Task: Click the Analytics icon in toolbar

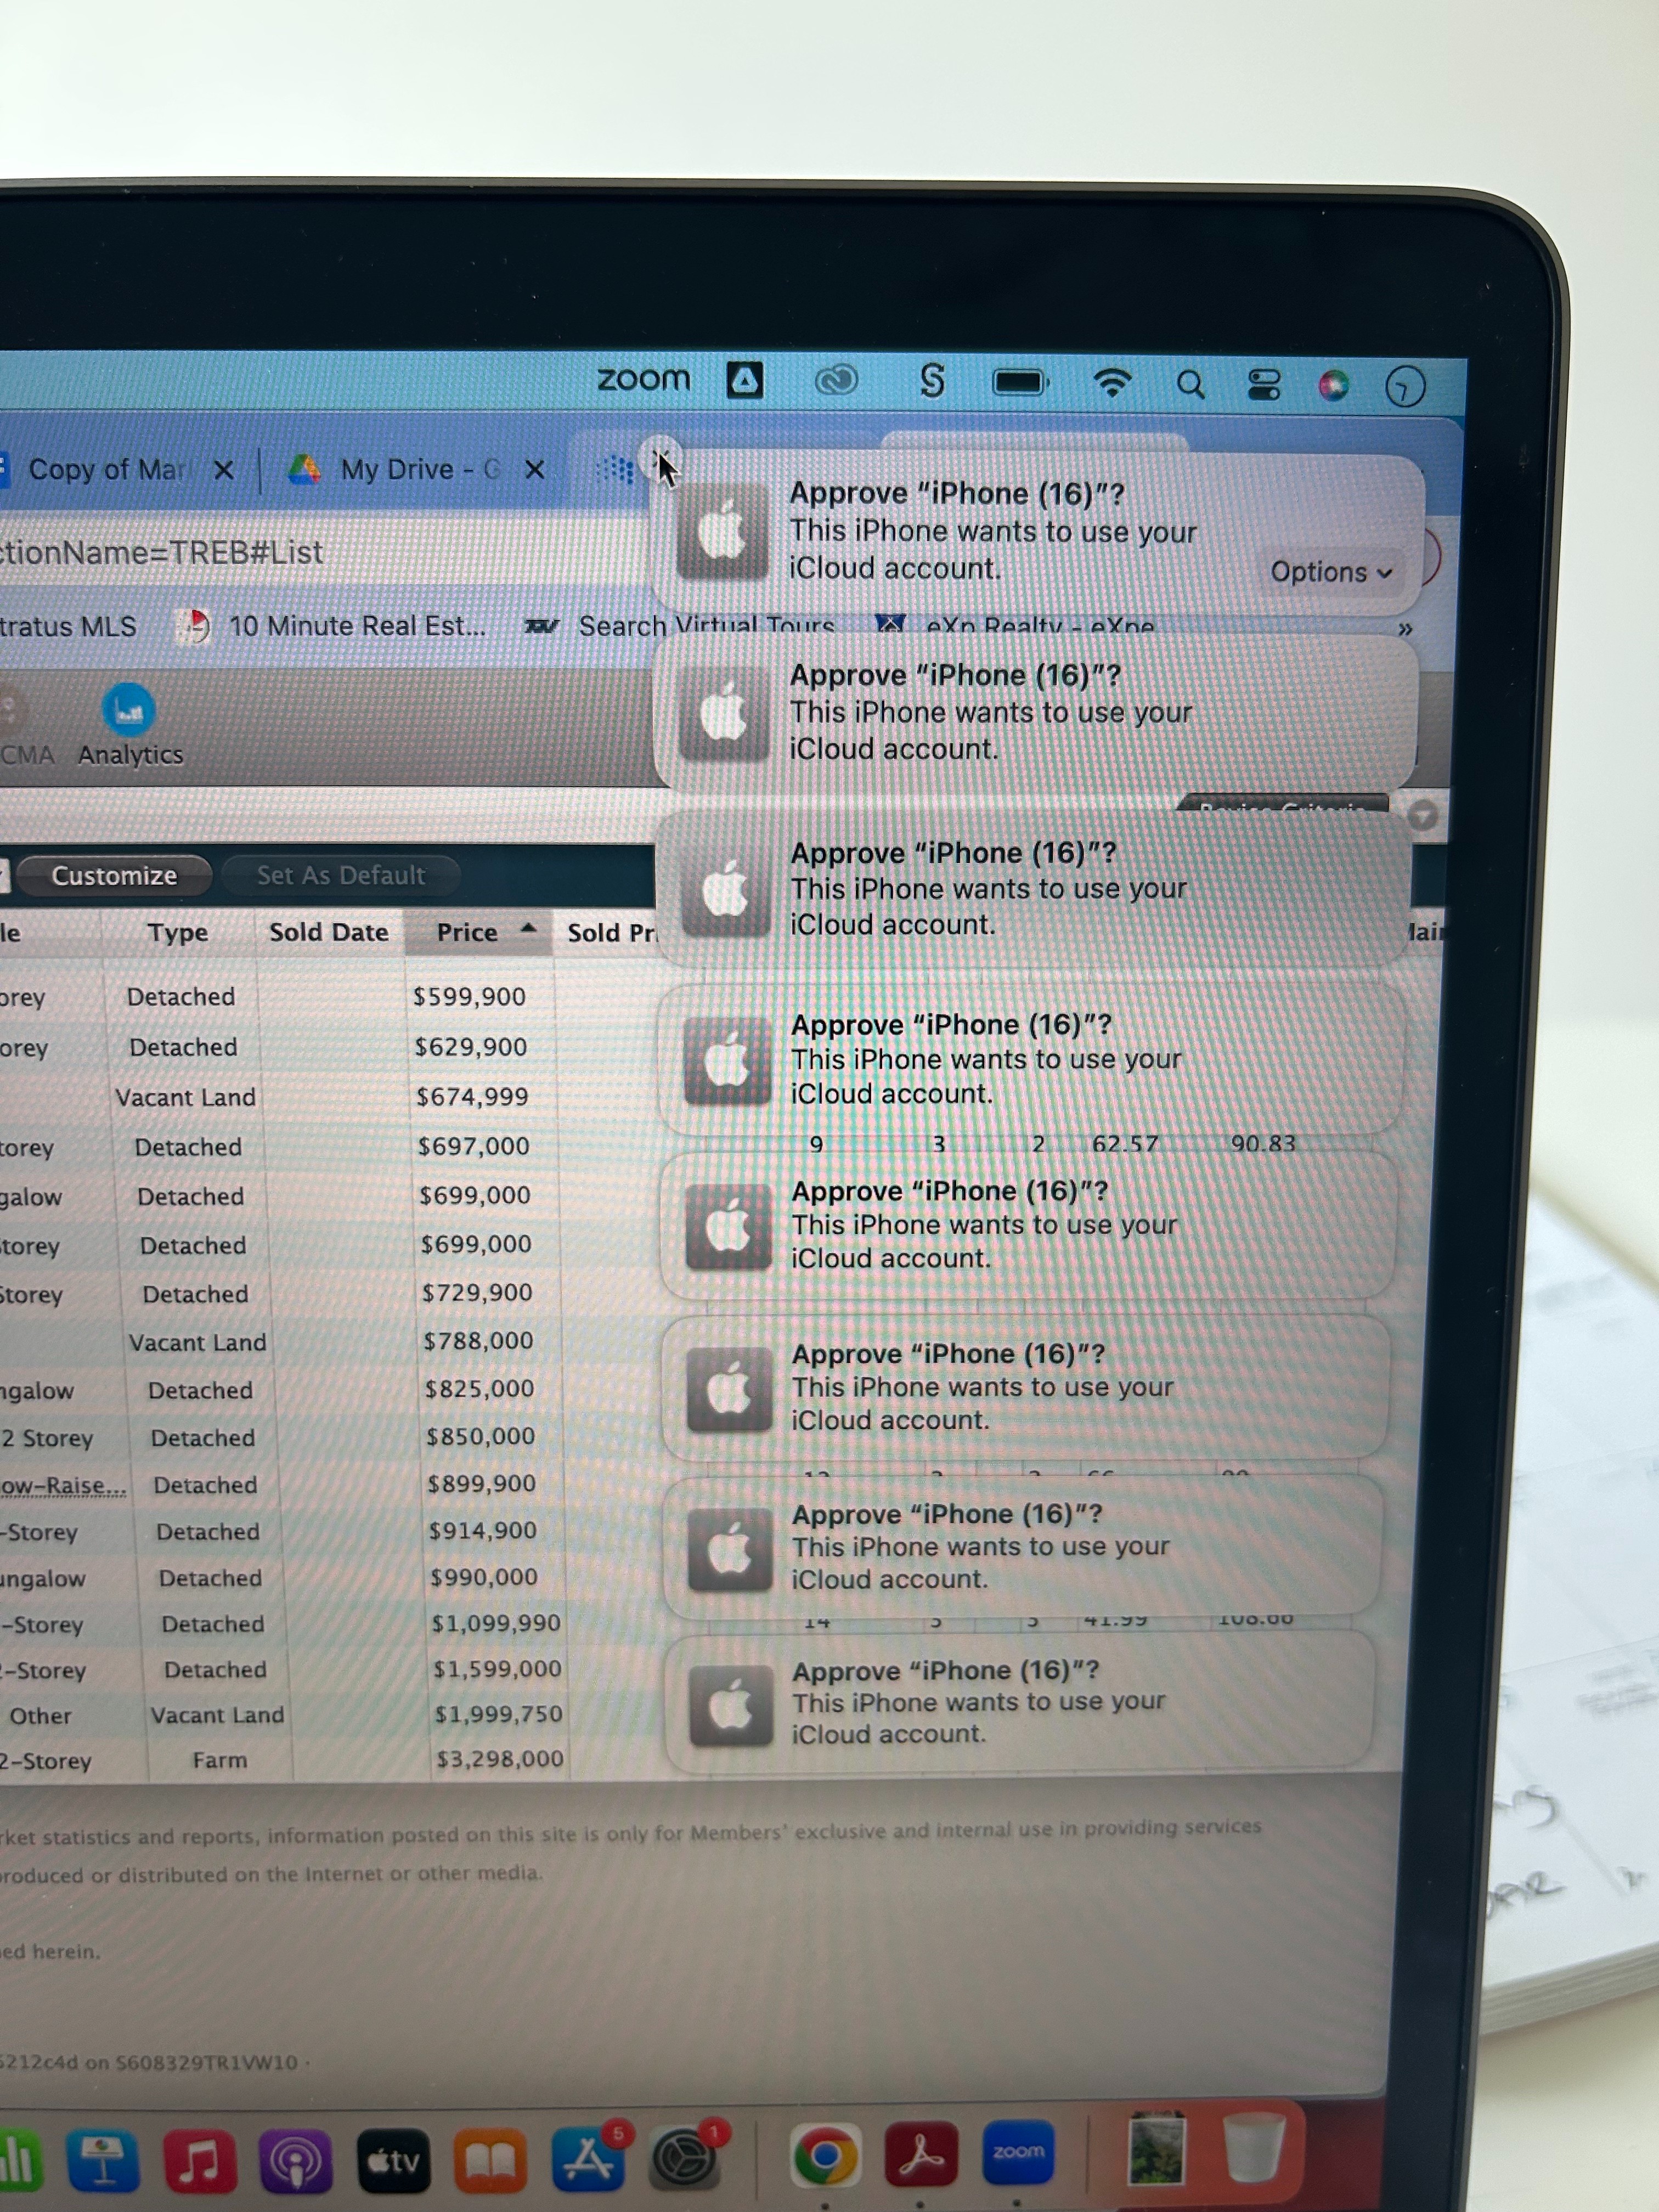Action: 128,711
